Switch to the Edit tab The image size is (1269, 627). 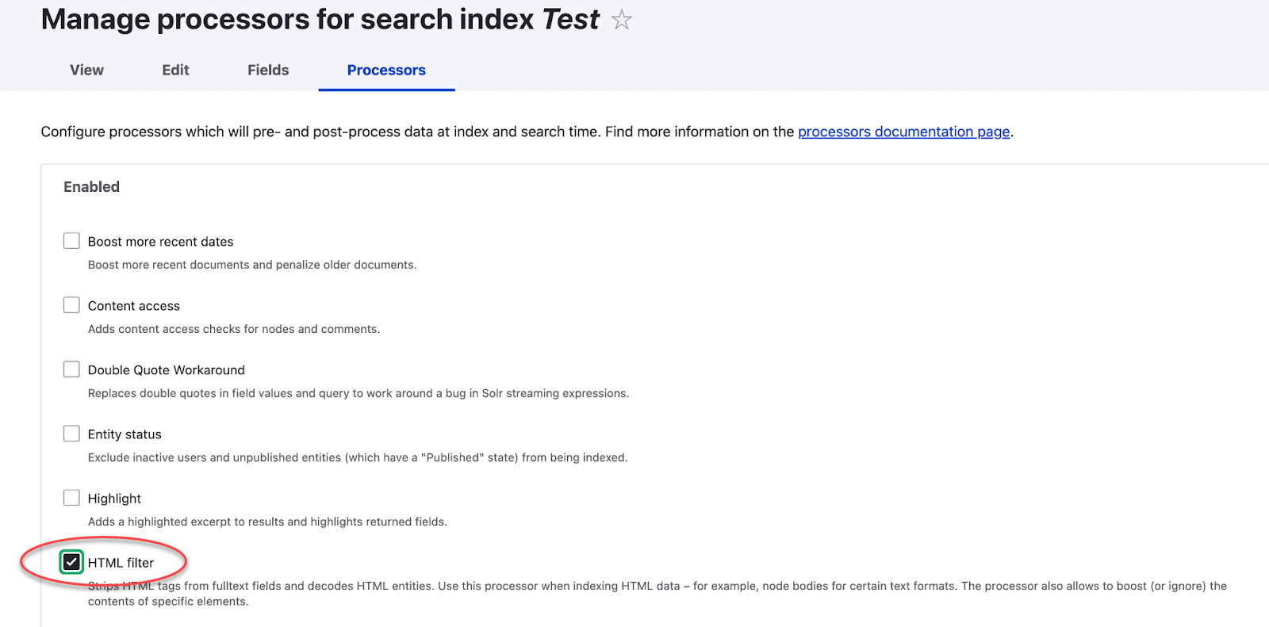(x=174, y=70)
